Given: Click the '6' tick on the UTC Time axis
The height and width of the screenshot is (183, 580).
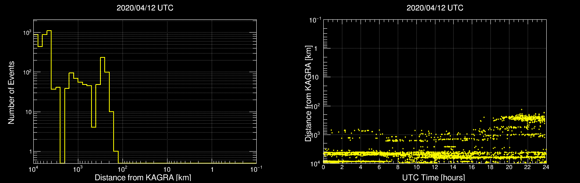Looking at the screenshot, I should 379,167.
